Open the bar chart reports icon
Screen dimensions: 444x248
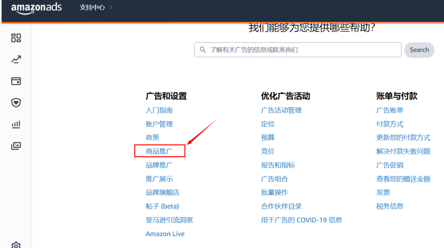16,124
